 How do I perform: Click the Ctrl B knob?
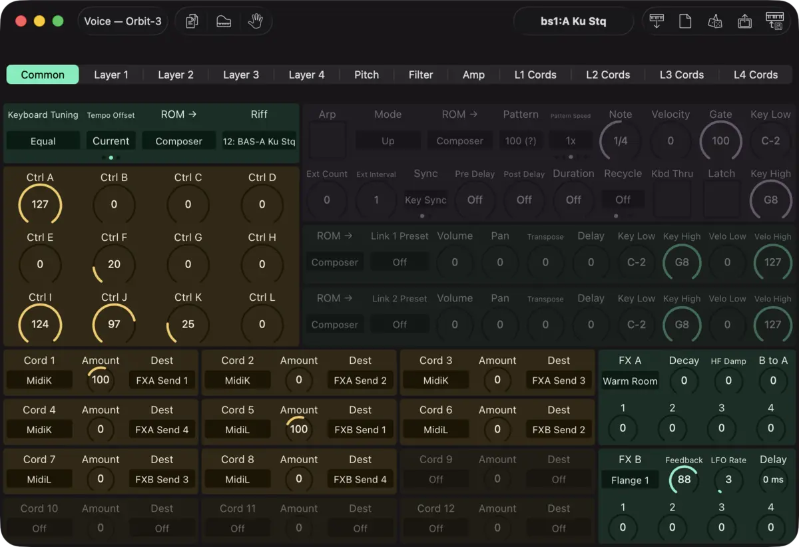point(114,204)
